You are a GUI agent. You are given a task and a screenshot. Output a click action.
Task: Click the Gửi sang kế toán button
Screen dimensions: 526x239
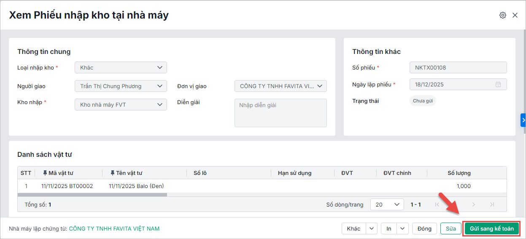tap(491, 228)
